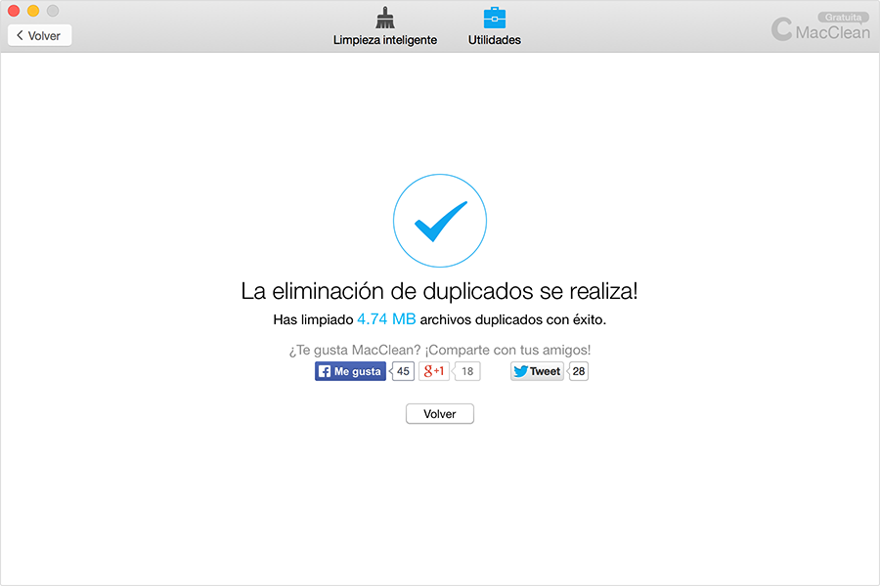Click the Google +1 icon
Viewport: 880px width, 586px height.
pos(433,370)
